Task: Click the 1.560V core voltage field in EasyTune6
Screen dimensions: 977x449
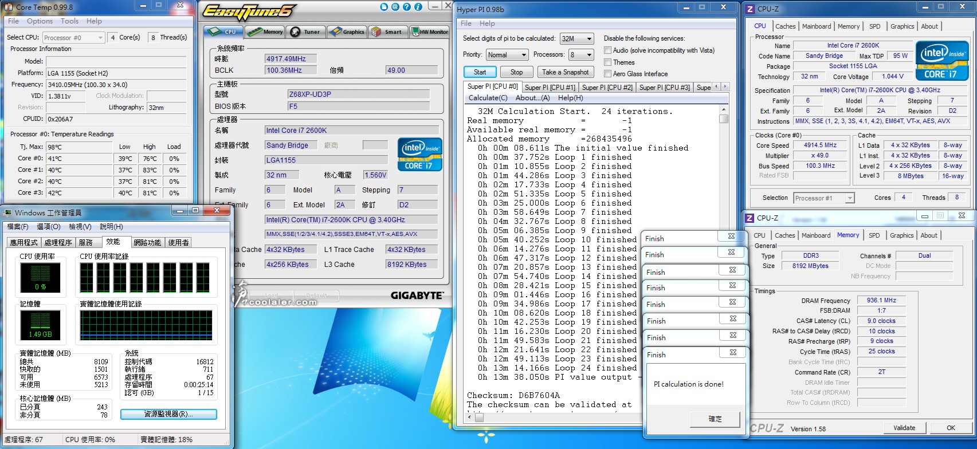Action: (x=375, y=175)
